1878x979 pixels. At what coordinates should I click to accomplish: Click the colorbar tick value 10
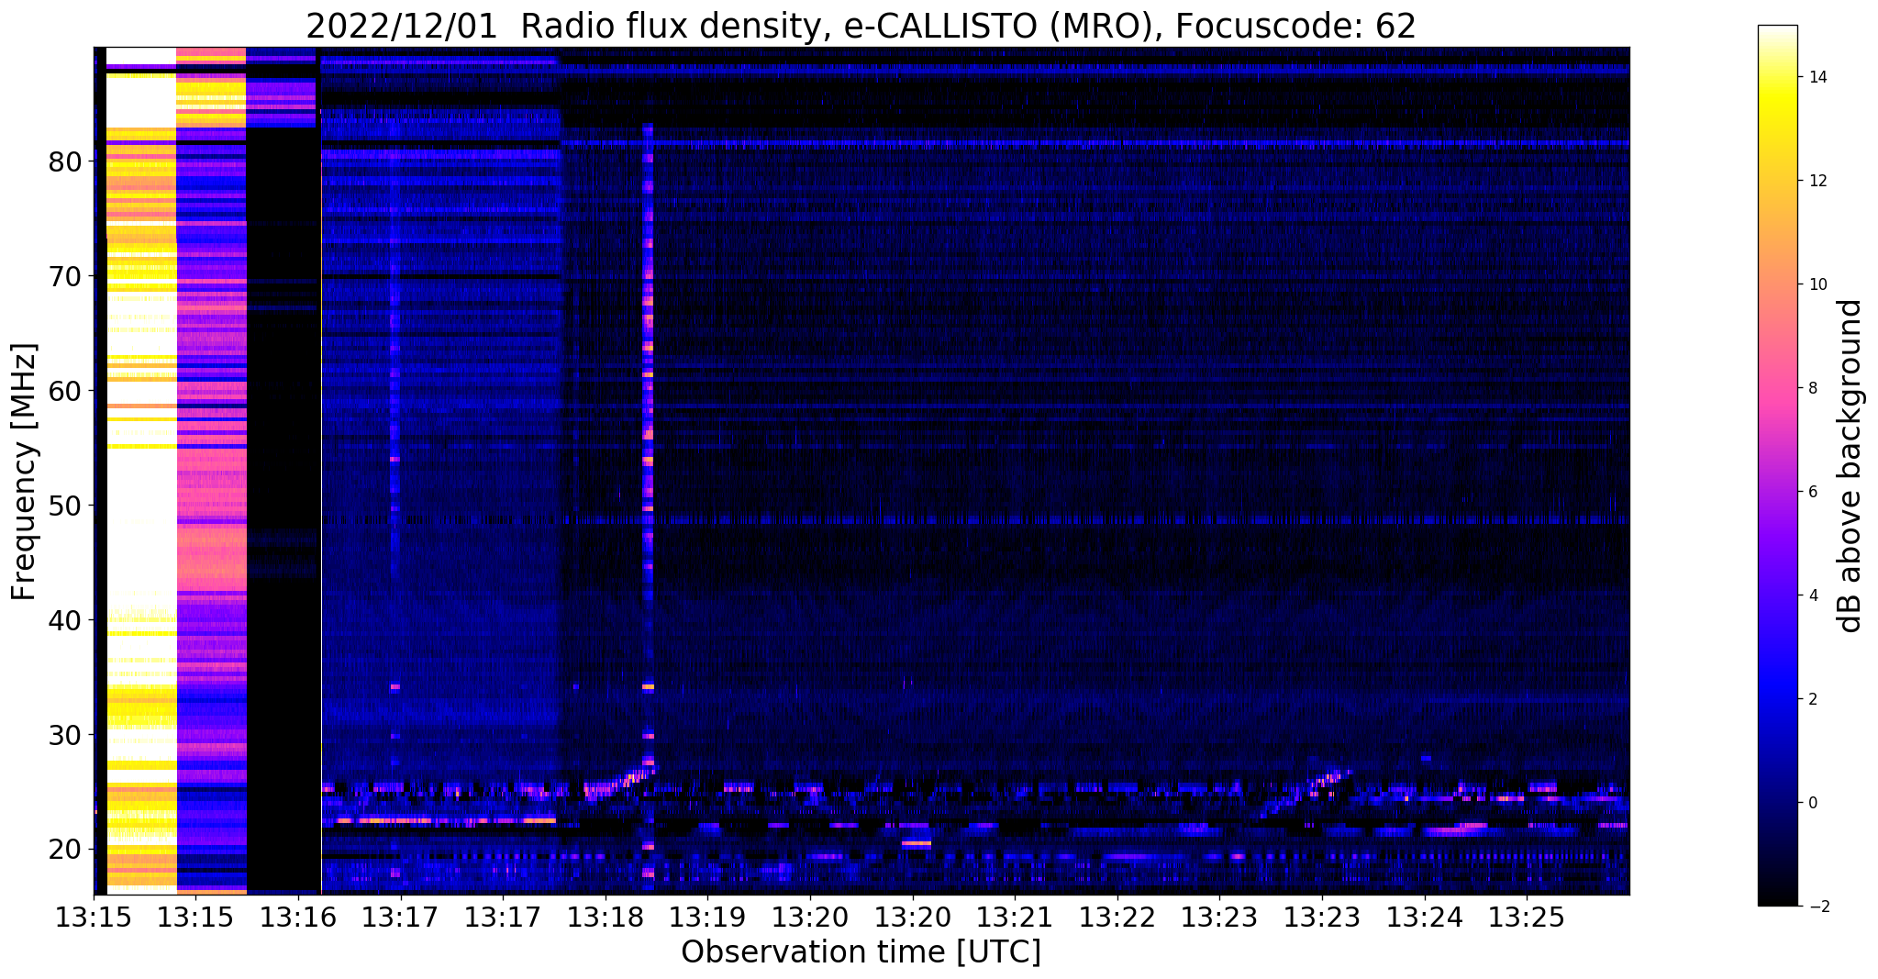coord(1817,284)
